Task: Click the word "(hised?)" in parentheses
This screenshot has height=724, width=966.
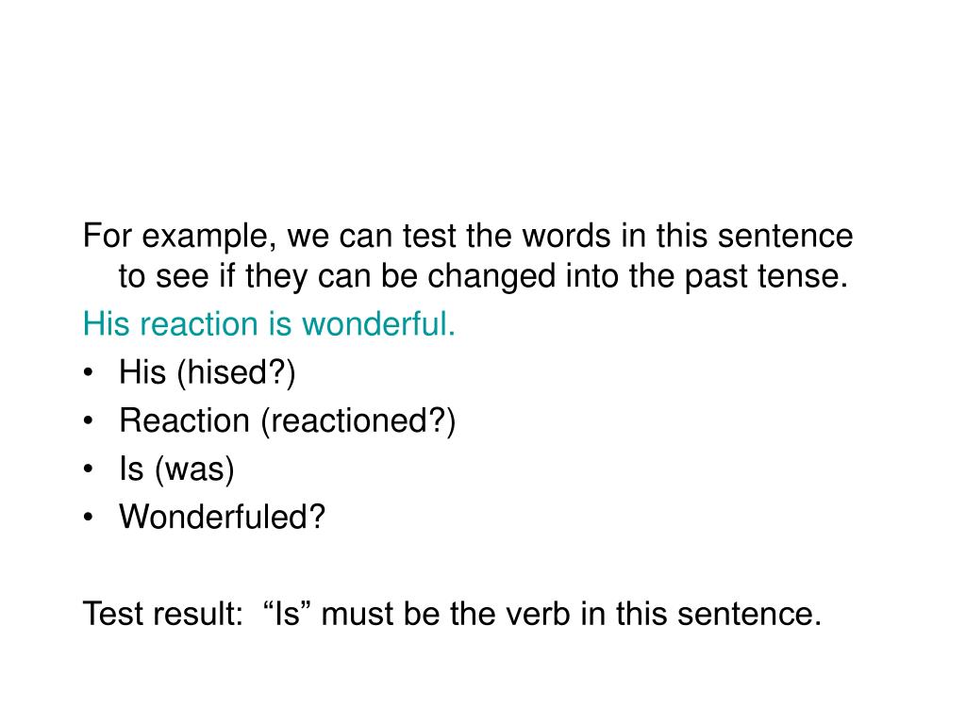Action: point(236,373)
